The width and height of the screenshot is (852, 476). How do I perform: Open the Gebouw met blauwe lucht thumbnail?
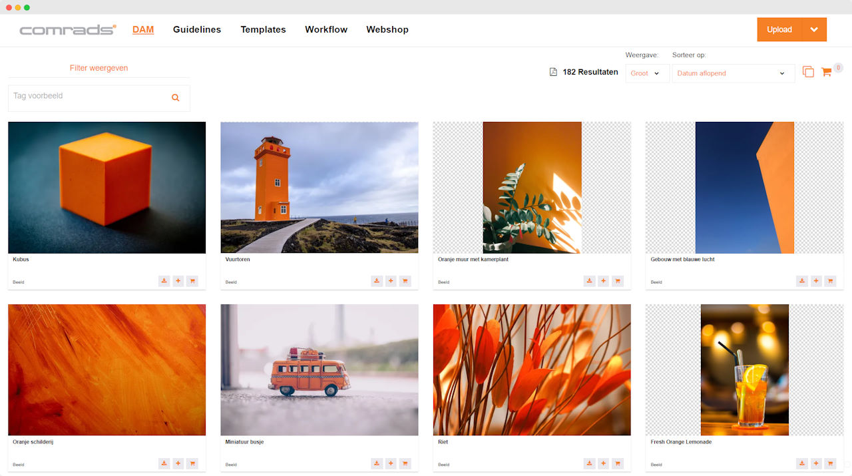(x=744, y=187)
